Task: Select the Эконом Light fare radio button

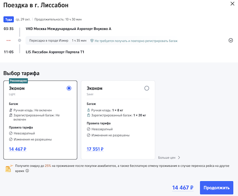Action: [69, 88]
